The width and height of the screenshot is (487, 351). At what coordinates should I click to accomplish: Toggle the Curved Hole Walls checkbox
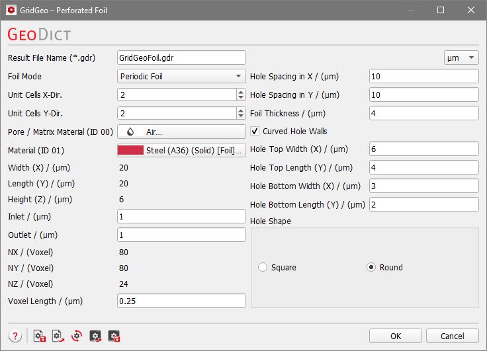[x=255, y=132]
